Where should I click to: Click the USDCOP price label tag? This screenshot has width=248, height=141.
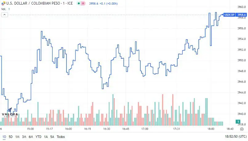229,15
